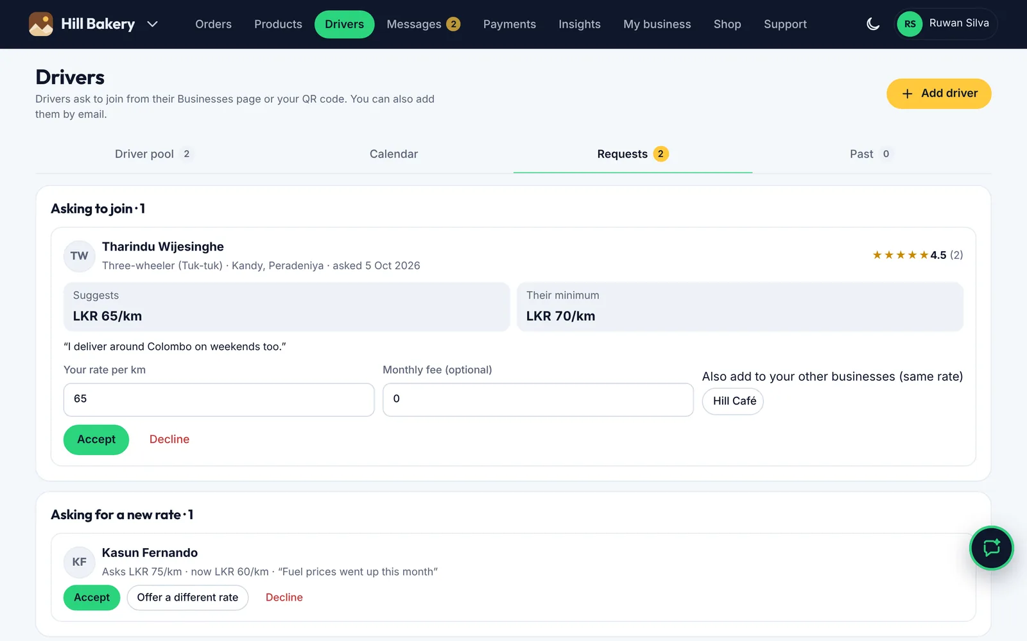The width and height of the screenshot is (1027, 641).
Task: Expand the Hill Bakery business switcher chevron
Action: point(152,24)
